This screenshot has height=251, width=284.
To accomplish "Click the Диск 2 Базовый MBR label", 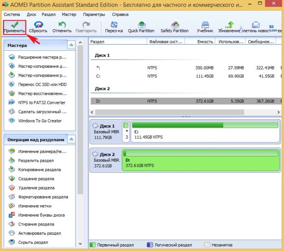I will (x=106, y=160).
